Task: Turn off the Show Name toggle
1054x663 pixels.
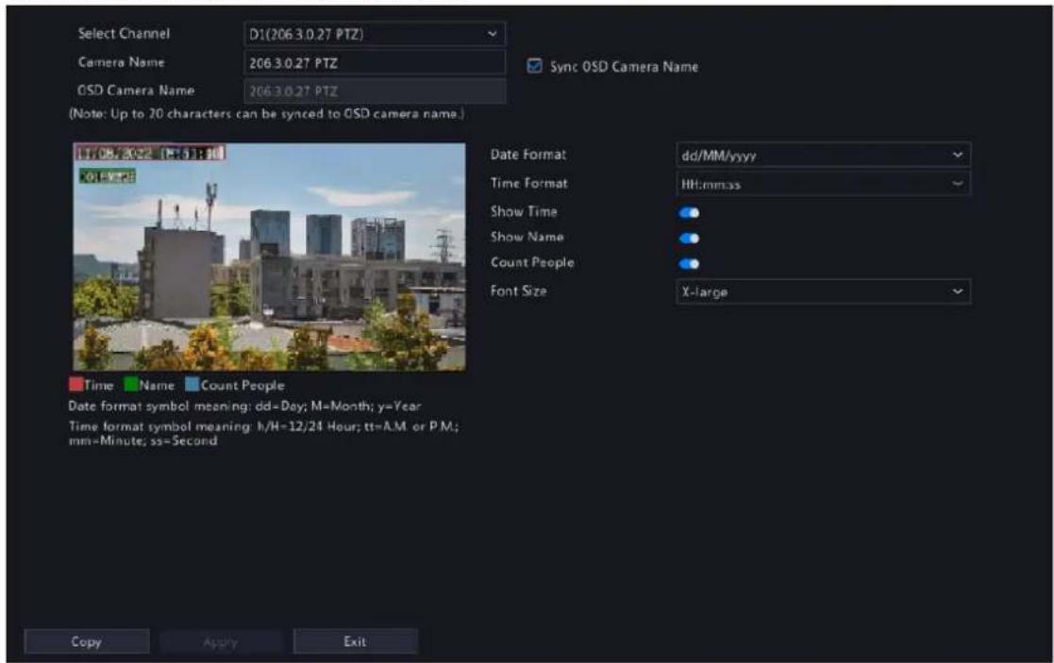Action: (689, 239)
